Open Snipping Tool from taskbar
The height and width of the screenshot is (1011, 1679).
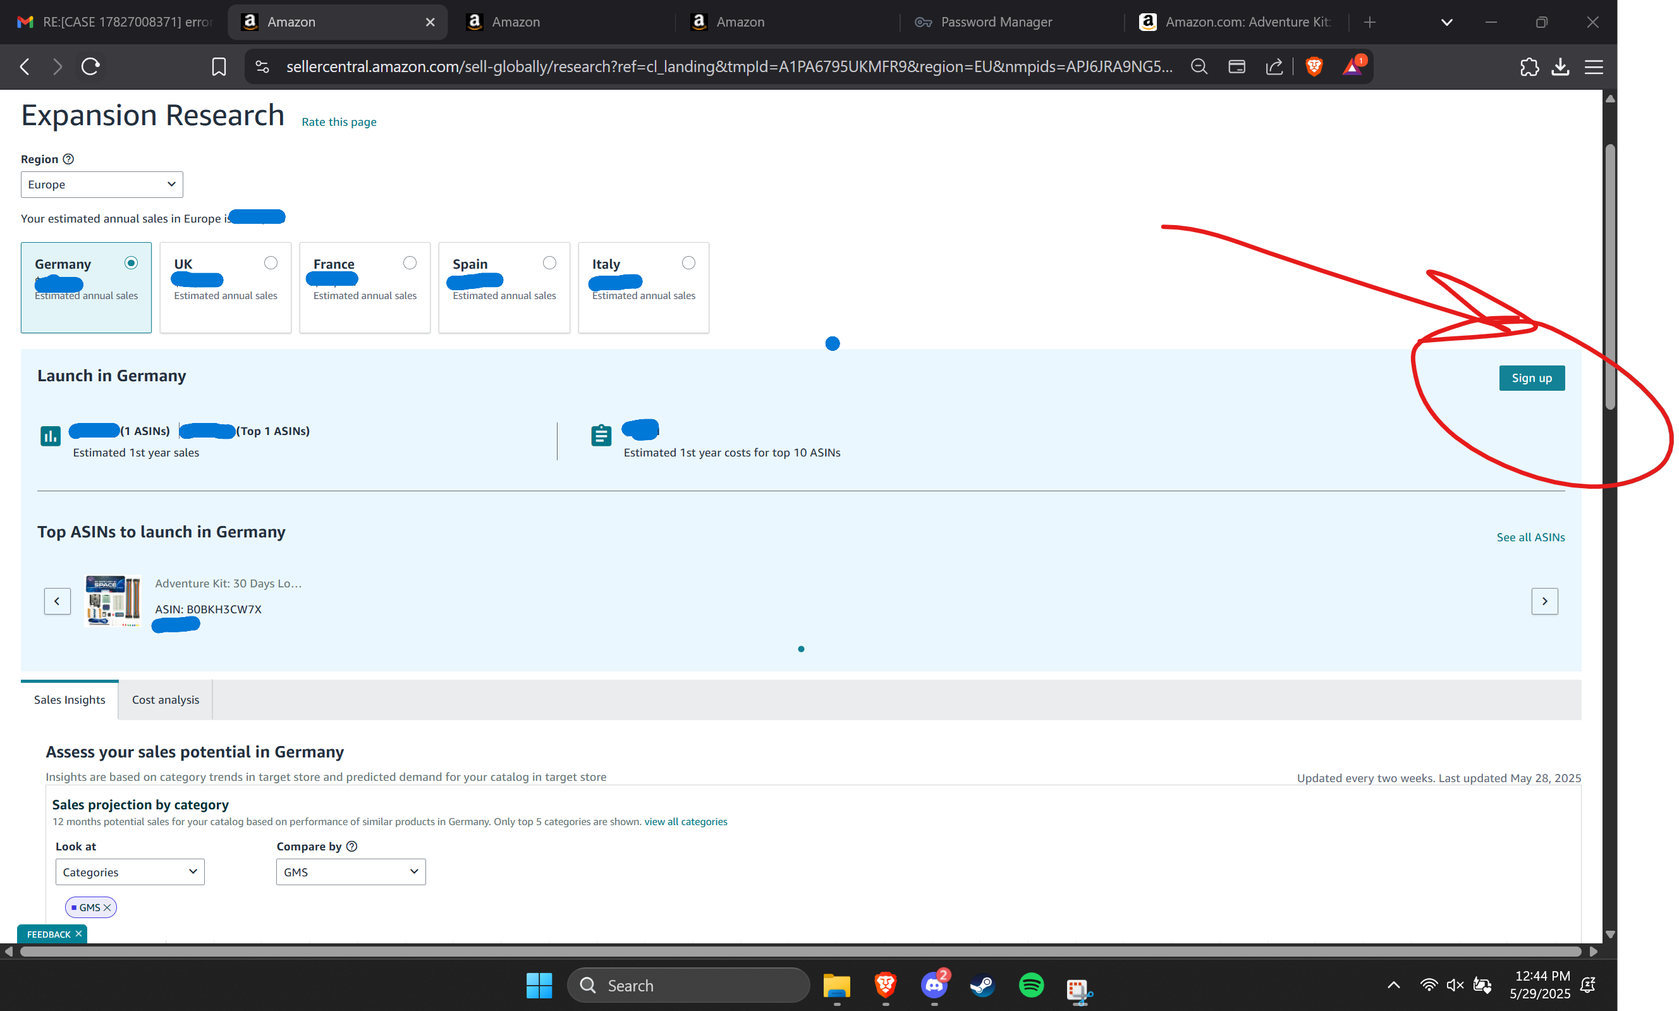click(1080, 990)
